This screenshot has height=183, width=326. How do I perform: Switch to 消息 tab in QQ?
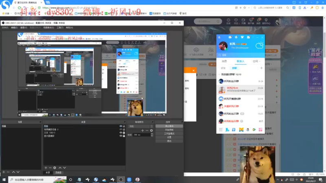coord(224,61)
